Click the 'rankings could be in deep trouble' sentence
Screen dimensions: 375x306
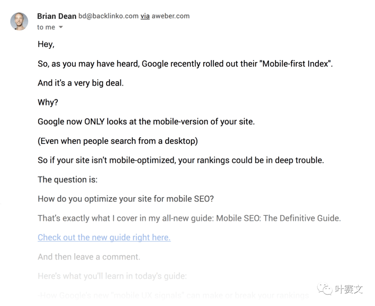(181, 160)
